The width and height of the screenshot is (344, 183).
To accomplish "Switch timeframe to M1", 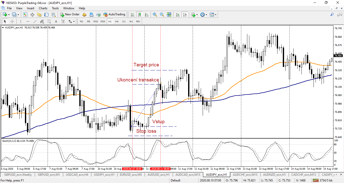I will (x=82, y=21).
